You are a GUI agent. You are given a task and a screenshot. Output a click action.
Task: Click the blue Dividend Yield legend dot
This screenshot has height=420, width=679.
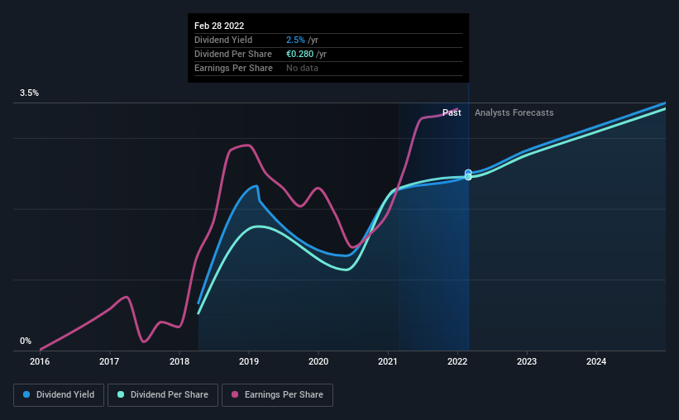point(26,394)
